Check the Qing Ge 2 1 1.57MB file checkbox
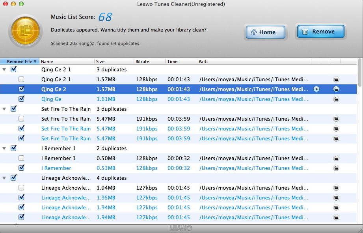This screenshot has height=233, width=363. (x=21, y=80)
